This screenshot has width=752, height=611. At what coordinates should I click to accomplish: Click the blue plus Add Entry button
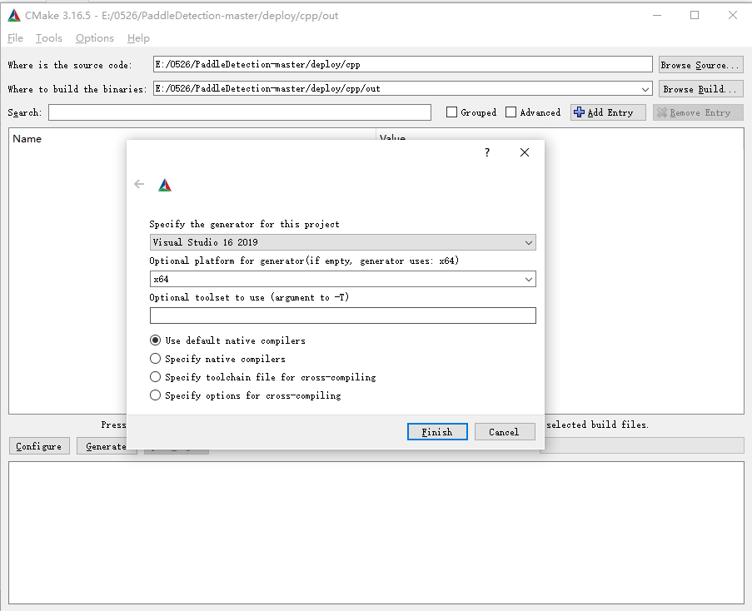(x=608, y=112)
